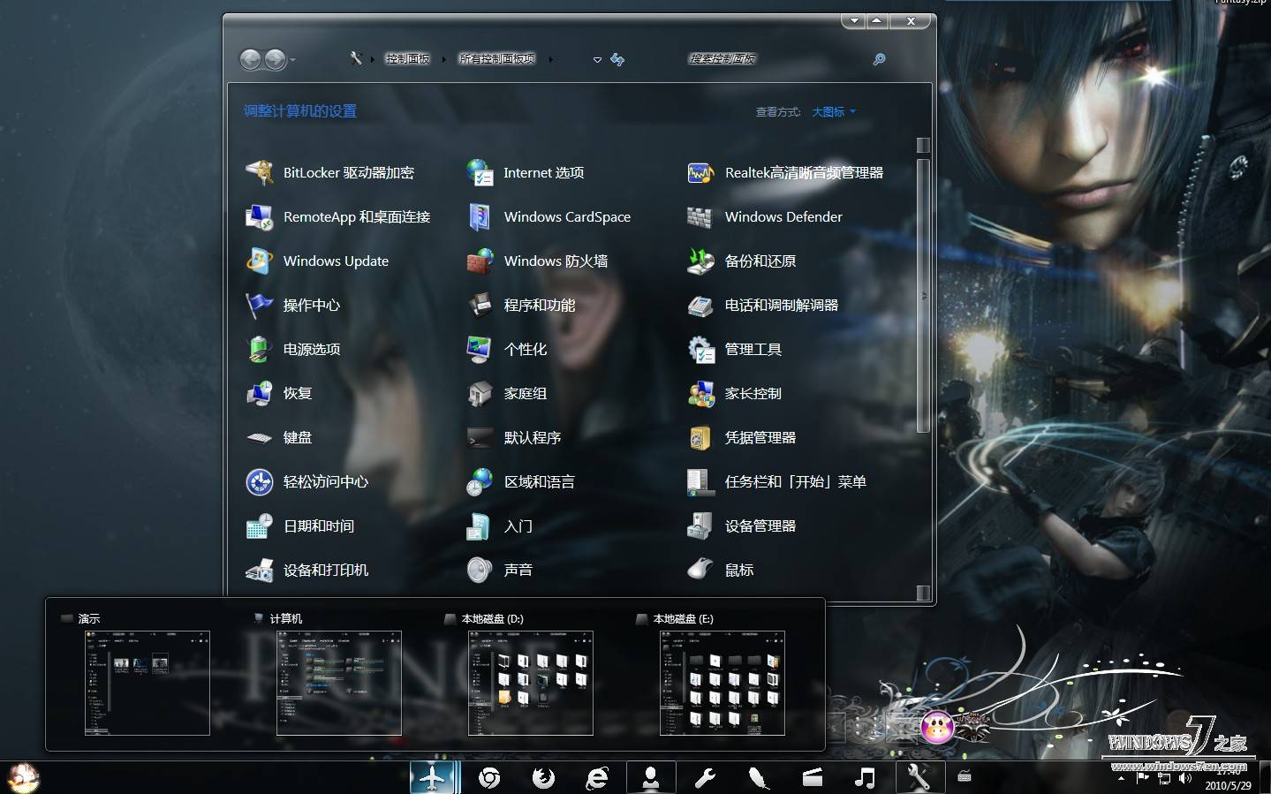Image resolution: width=1271 pixels, height=794 pixels.
Task: Open 备份和还原
Action: point(741,261)
